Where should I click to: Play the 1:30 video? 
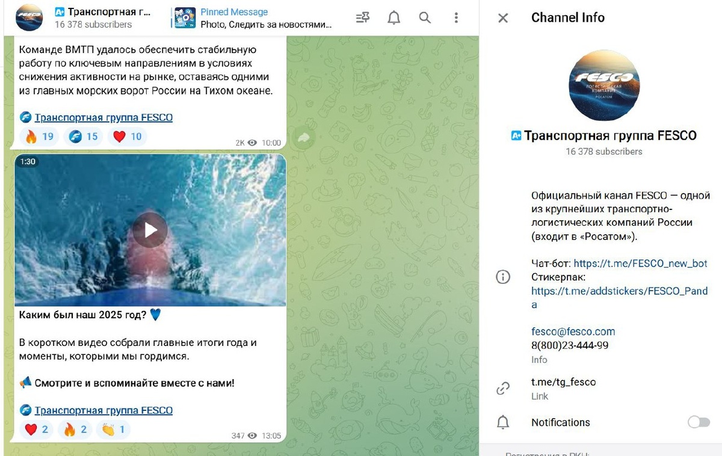(x=150, y=230)
